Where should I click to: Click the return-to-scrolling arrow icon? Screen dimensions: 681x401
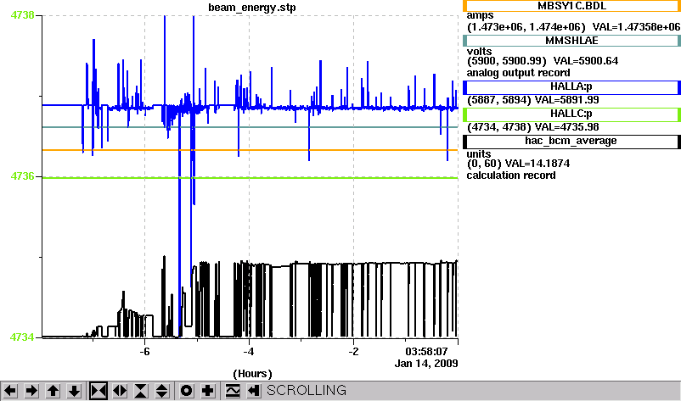254,391
